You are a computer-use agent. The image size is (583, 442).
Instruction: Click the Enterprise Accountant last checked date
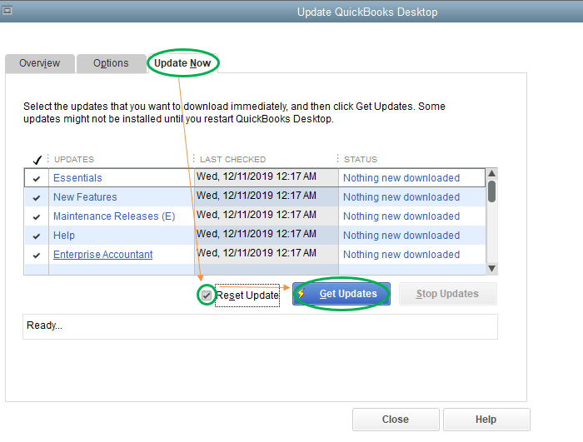(267, 255)
